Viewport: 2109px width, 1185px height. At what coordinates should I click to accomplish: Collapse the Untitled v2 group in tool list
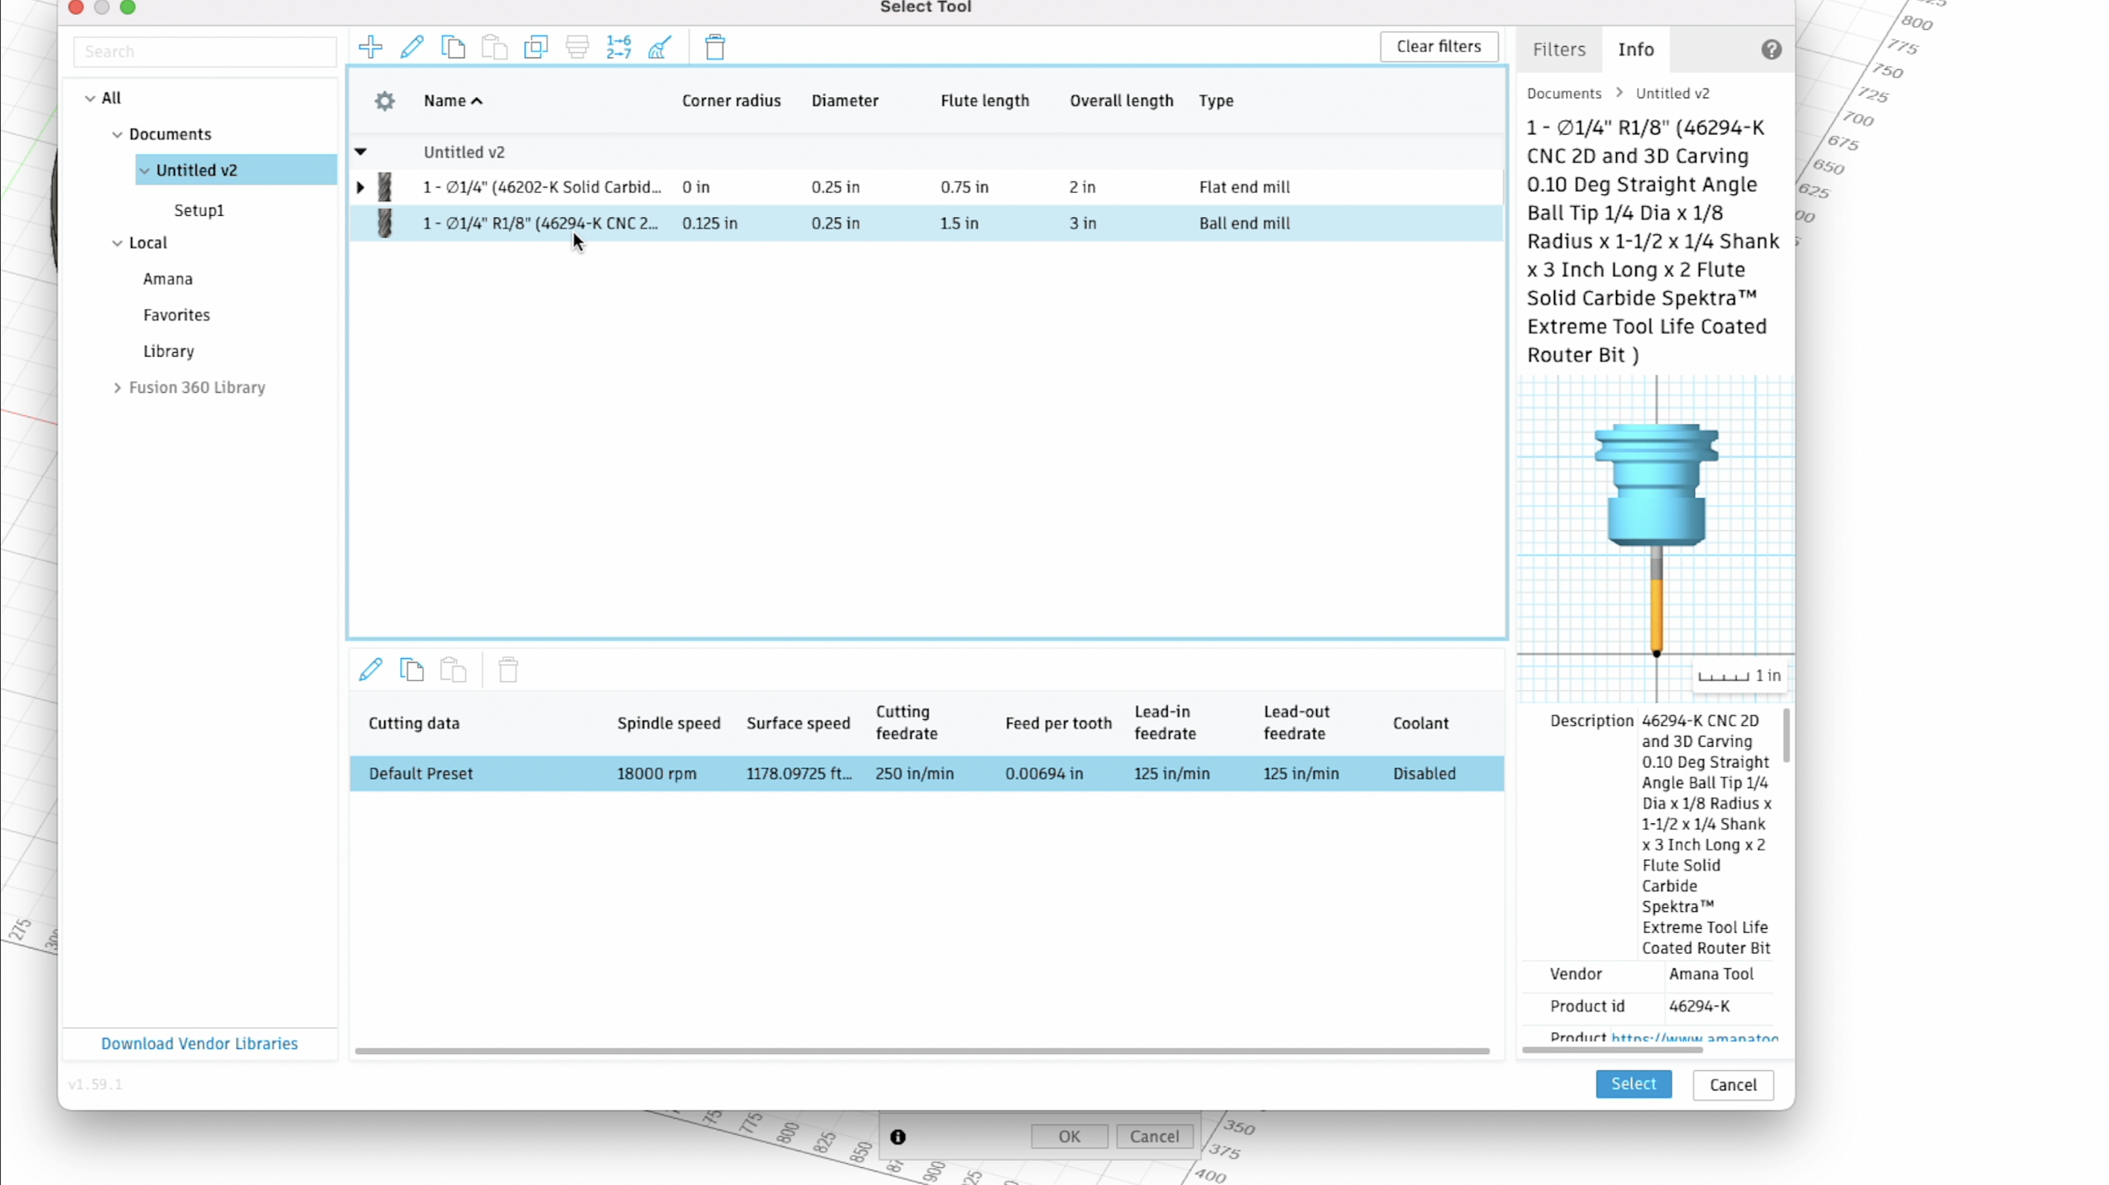point(360,152)
